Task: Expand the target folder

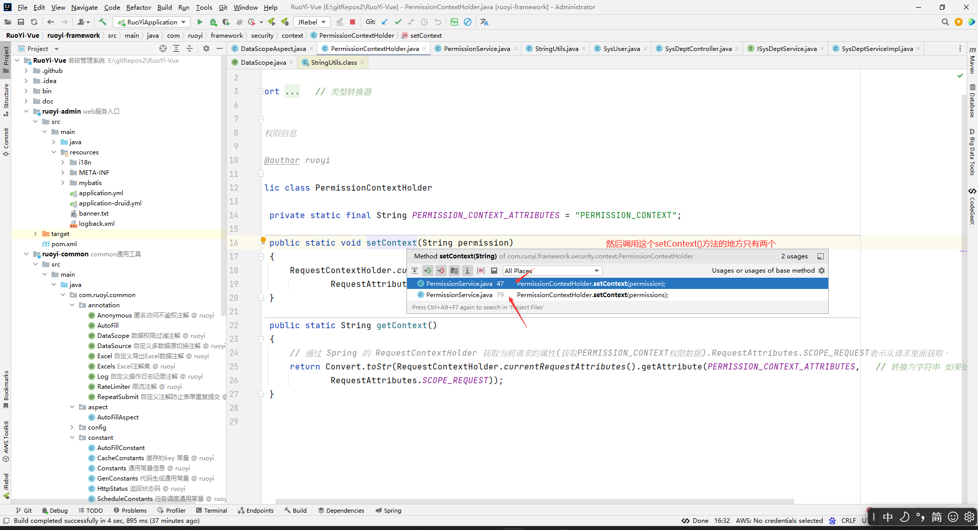Action: (35, 234)
